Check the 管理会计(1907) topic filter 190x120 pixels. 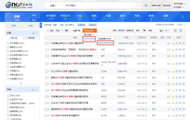tap(8, 47)
